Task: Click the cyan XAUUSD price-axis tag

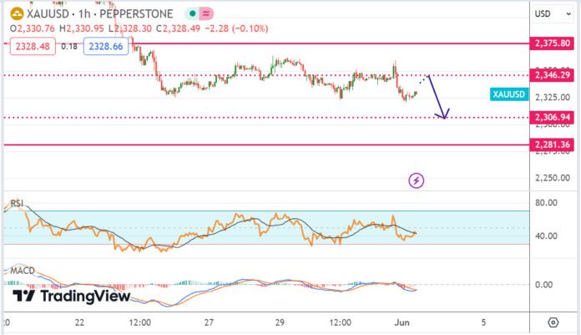Action: pyautogui.click(x=508, y=95)
